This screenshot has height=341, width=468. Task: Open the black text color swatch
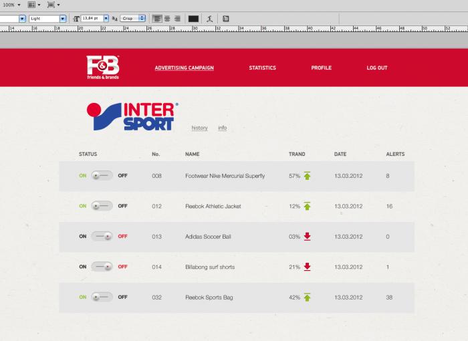pos(193,19)
